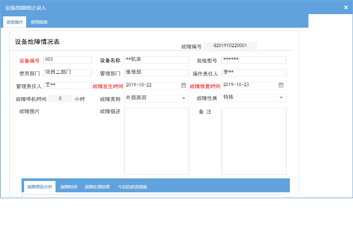353x249 pixels.
Task: Switch to the 使用指南 tab
Action: [39, 22]
